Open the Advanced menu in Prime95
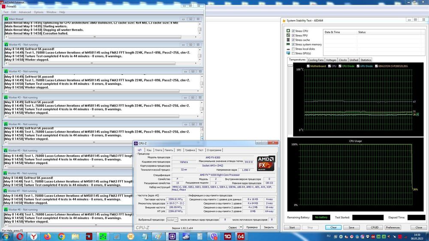The height and width of the screenshot is (241, 429). pyautogui.click(x=24, y=12)
